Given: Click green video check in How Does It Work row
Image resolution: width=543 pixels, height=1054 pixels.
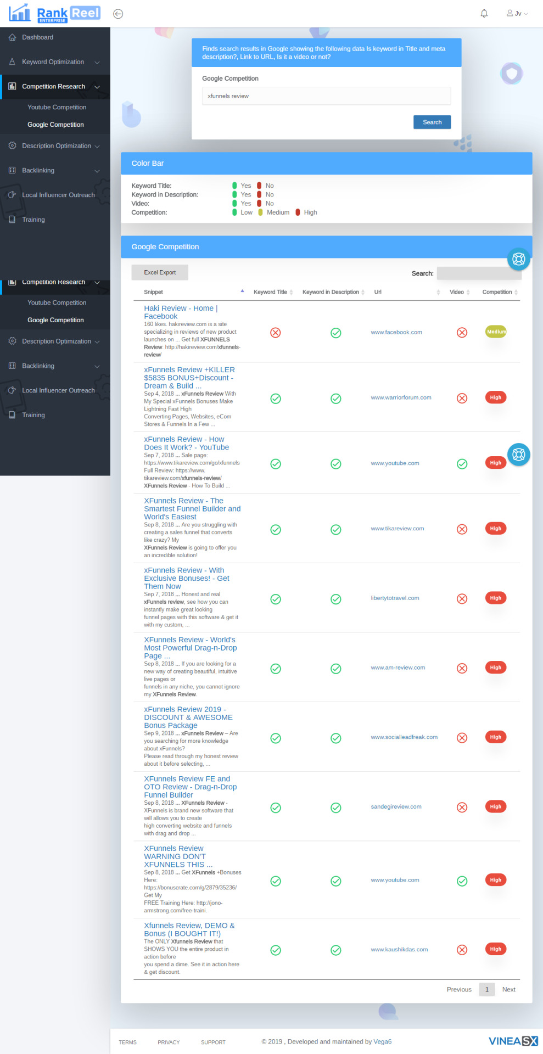Looking at the screenshot, I should (462, 464).
